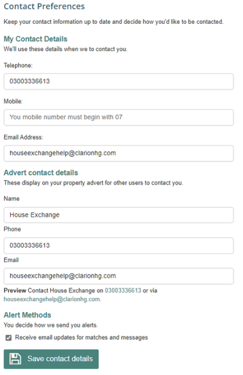Click the Advert contact details heading
The width and height of the screenshot is (243, 375).
coord(41,173)
